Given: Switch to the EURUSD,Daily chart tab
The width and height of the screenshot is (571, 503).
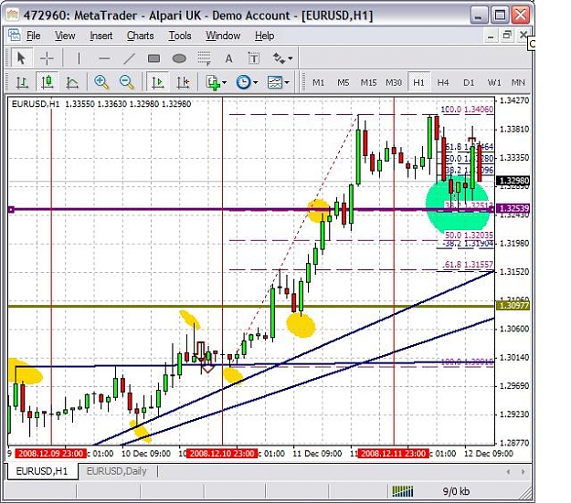Looking at the screenshot, I should (117, 471).
